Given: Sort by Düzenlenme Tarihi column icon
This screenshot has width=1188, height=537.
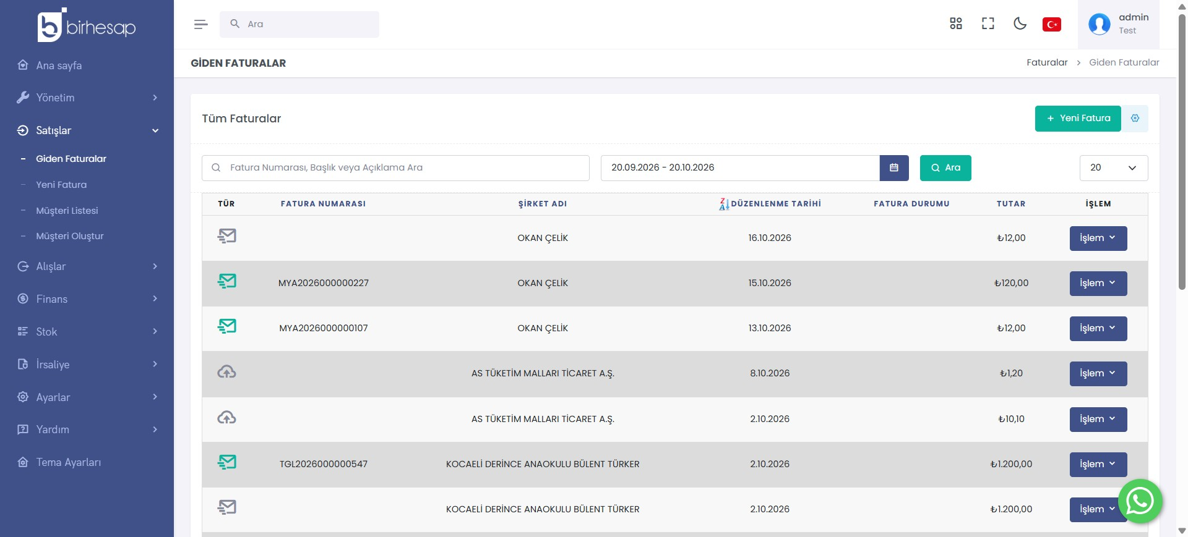Looking at the screenshot, I should [724, 204].
